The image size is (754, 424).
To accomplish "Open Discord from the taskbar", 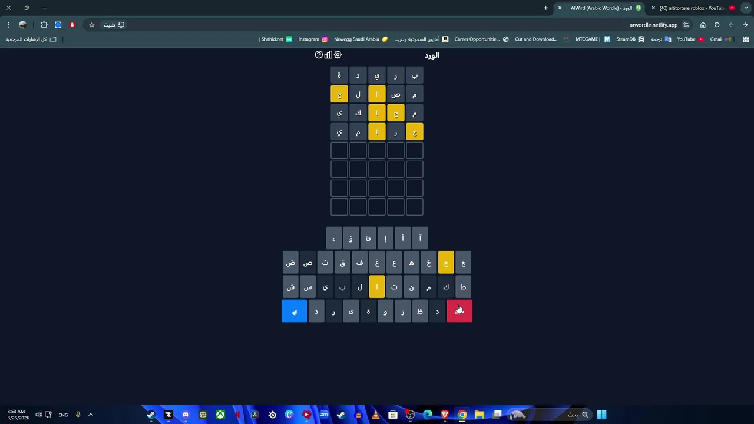I will 186,415.
